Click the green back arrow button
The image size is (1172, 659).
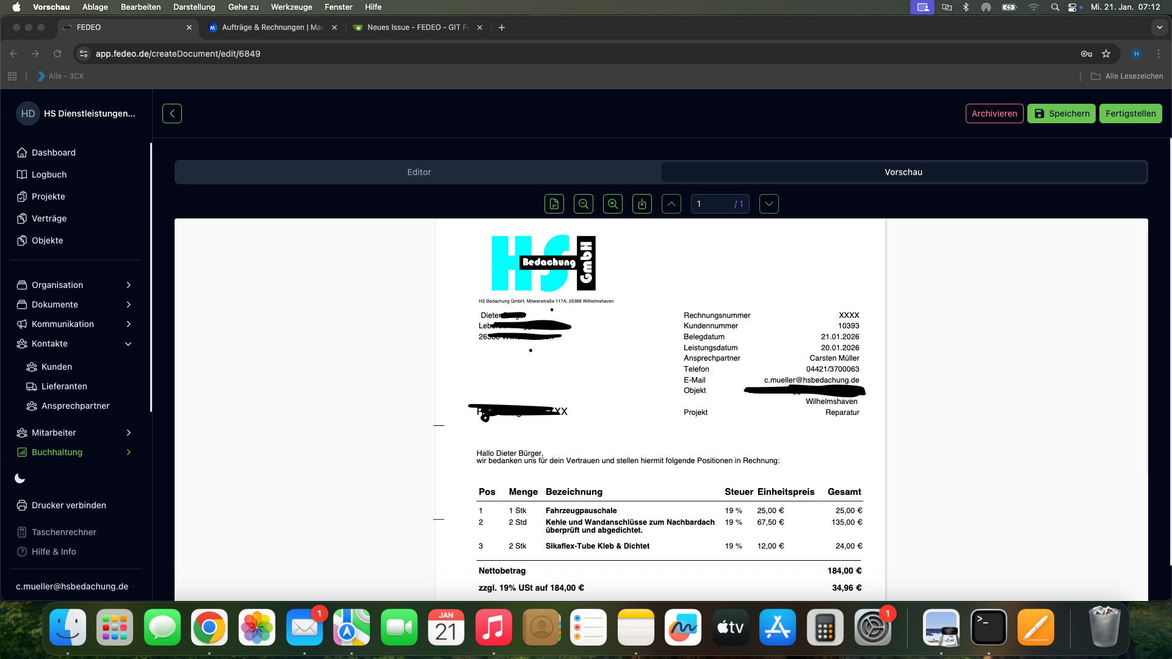click(x=172, y=113)
